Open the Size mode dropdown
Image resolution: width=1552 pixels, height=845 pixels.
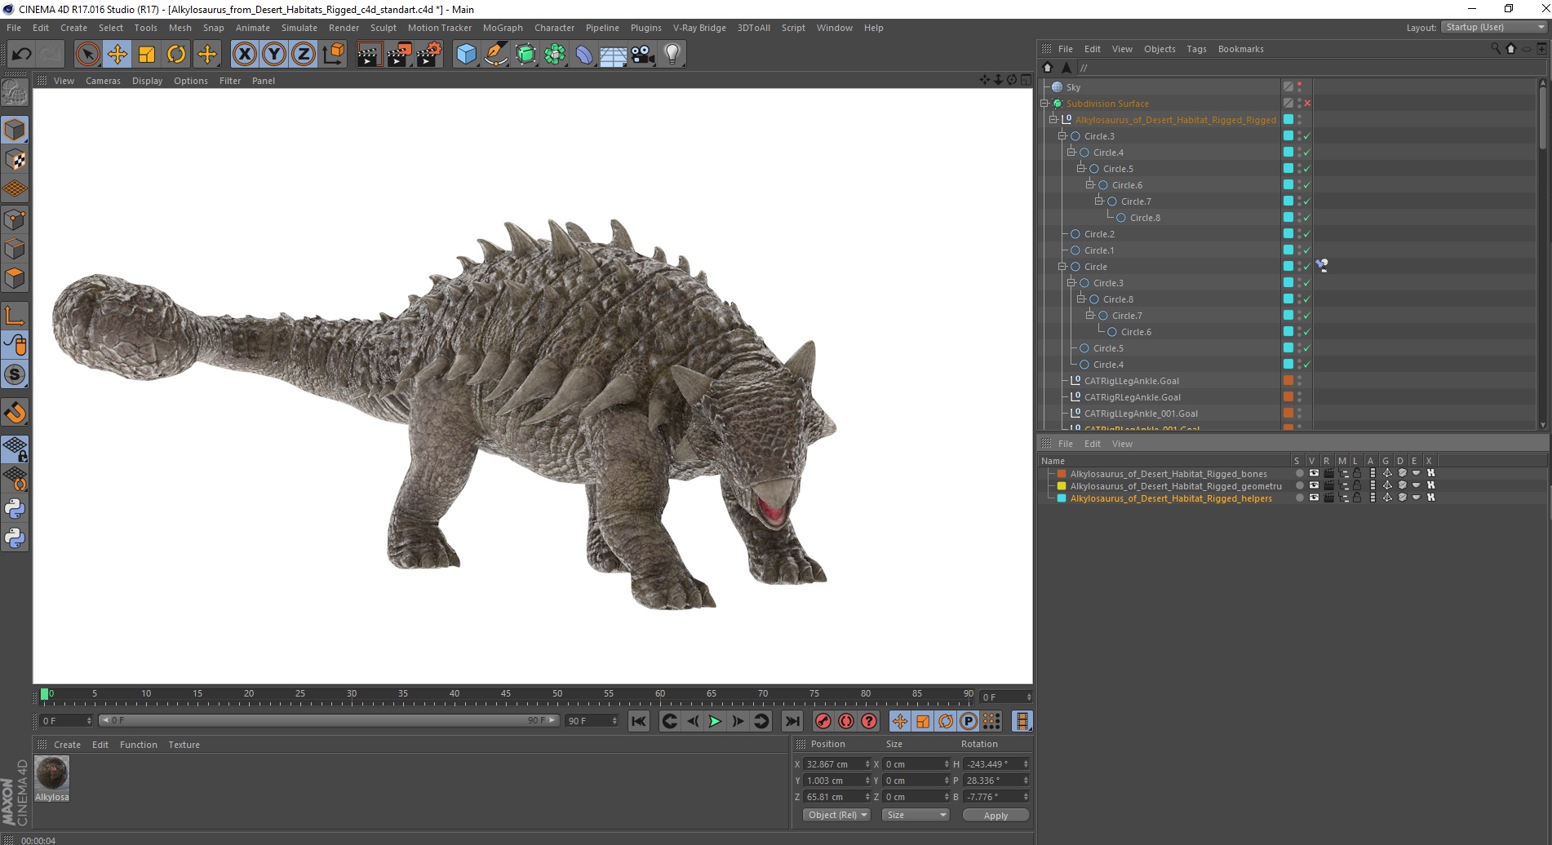(916, 815)
